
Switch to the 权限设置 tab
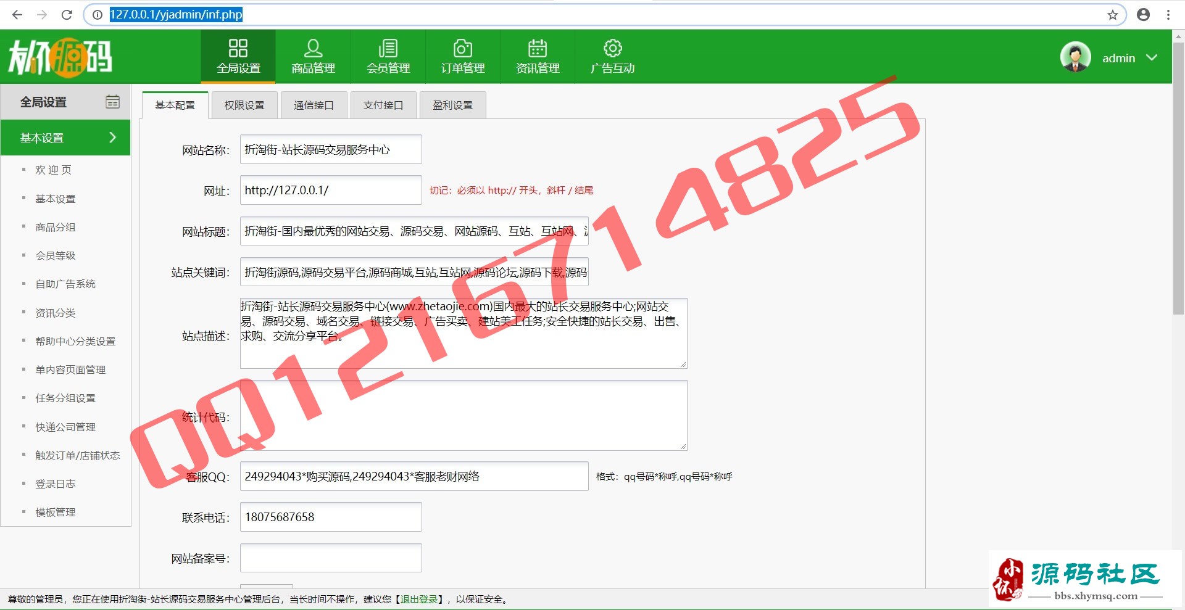(244, 105)
